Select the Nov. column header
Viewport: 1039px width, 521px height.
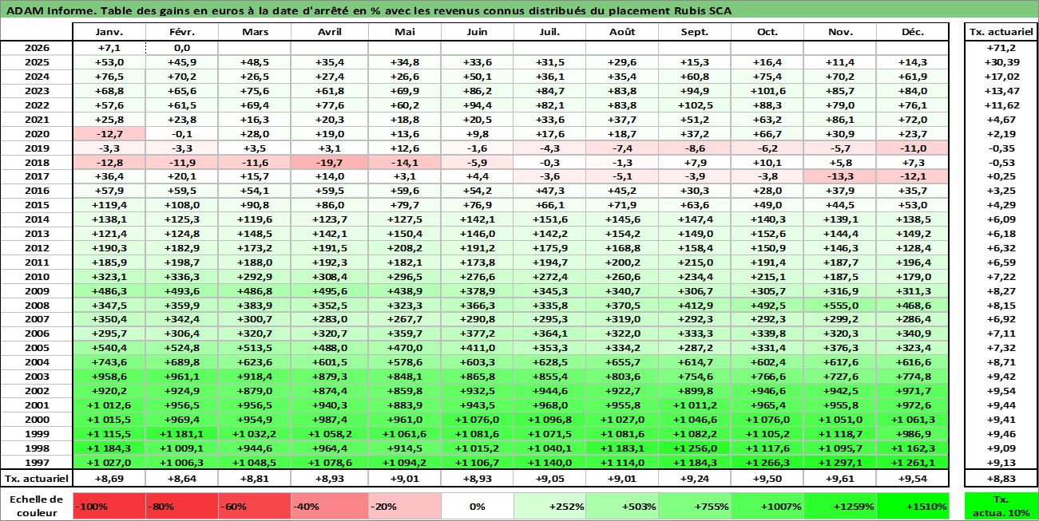[x=840, y=32]
